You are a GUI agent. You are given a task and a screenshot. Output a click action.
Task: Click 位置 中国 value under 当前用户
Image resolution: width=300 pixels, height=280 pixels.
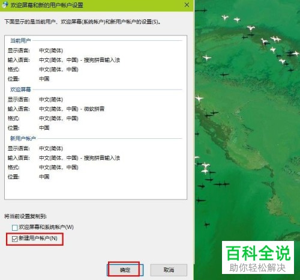pyautogui.click(x=44, y=79)
